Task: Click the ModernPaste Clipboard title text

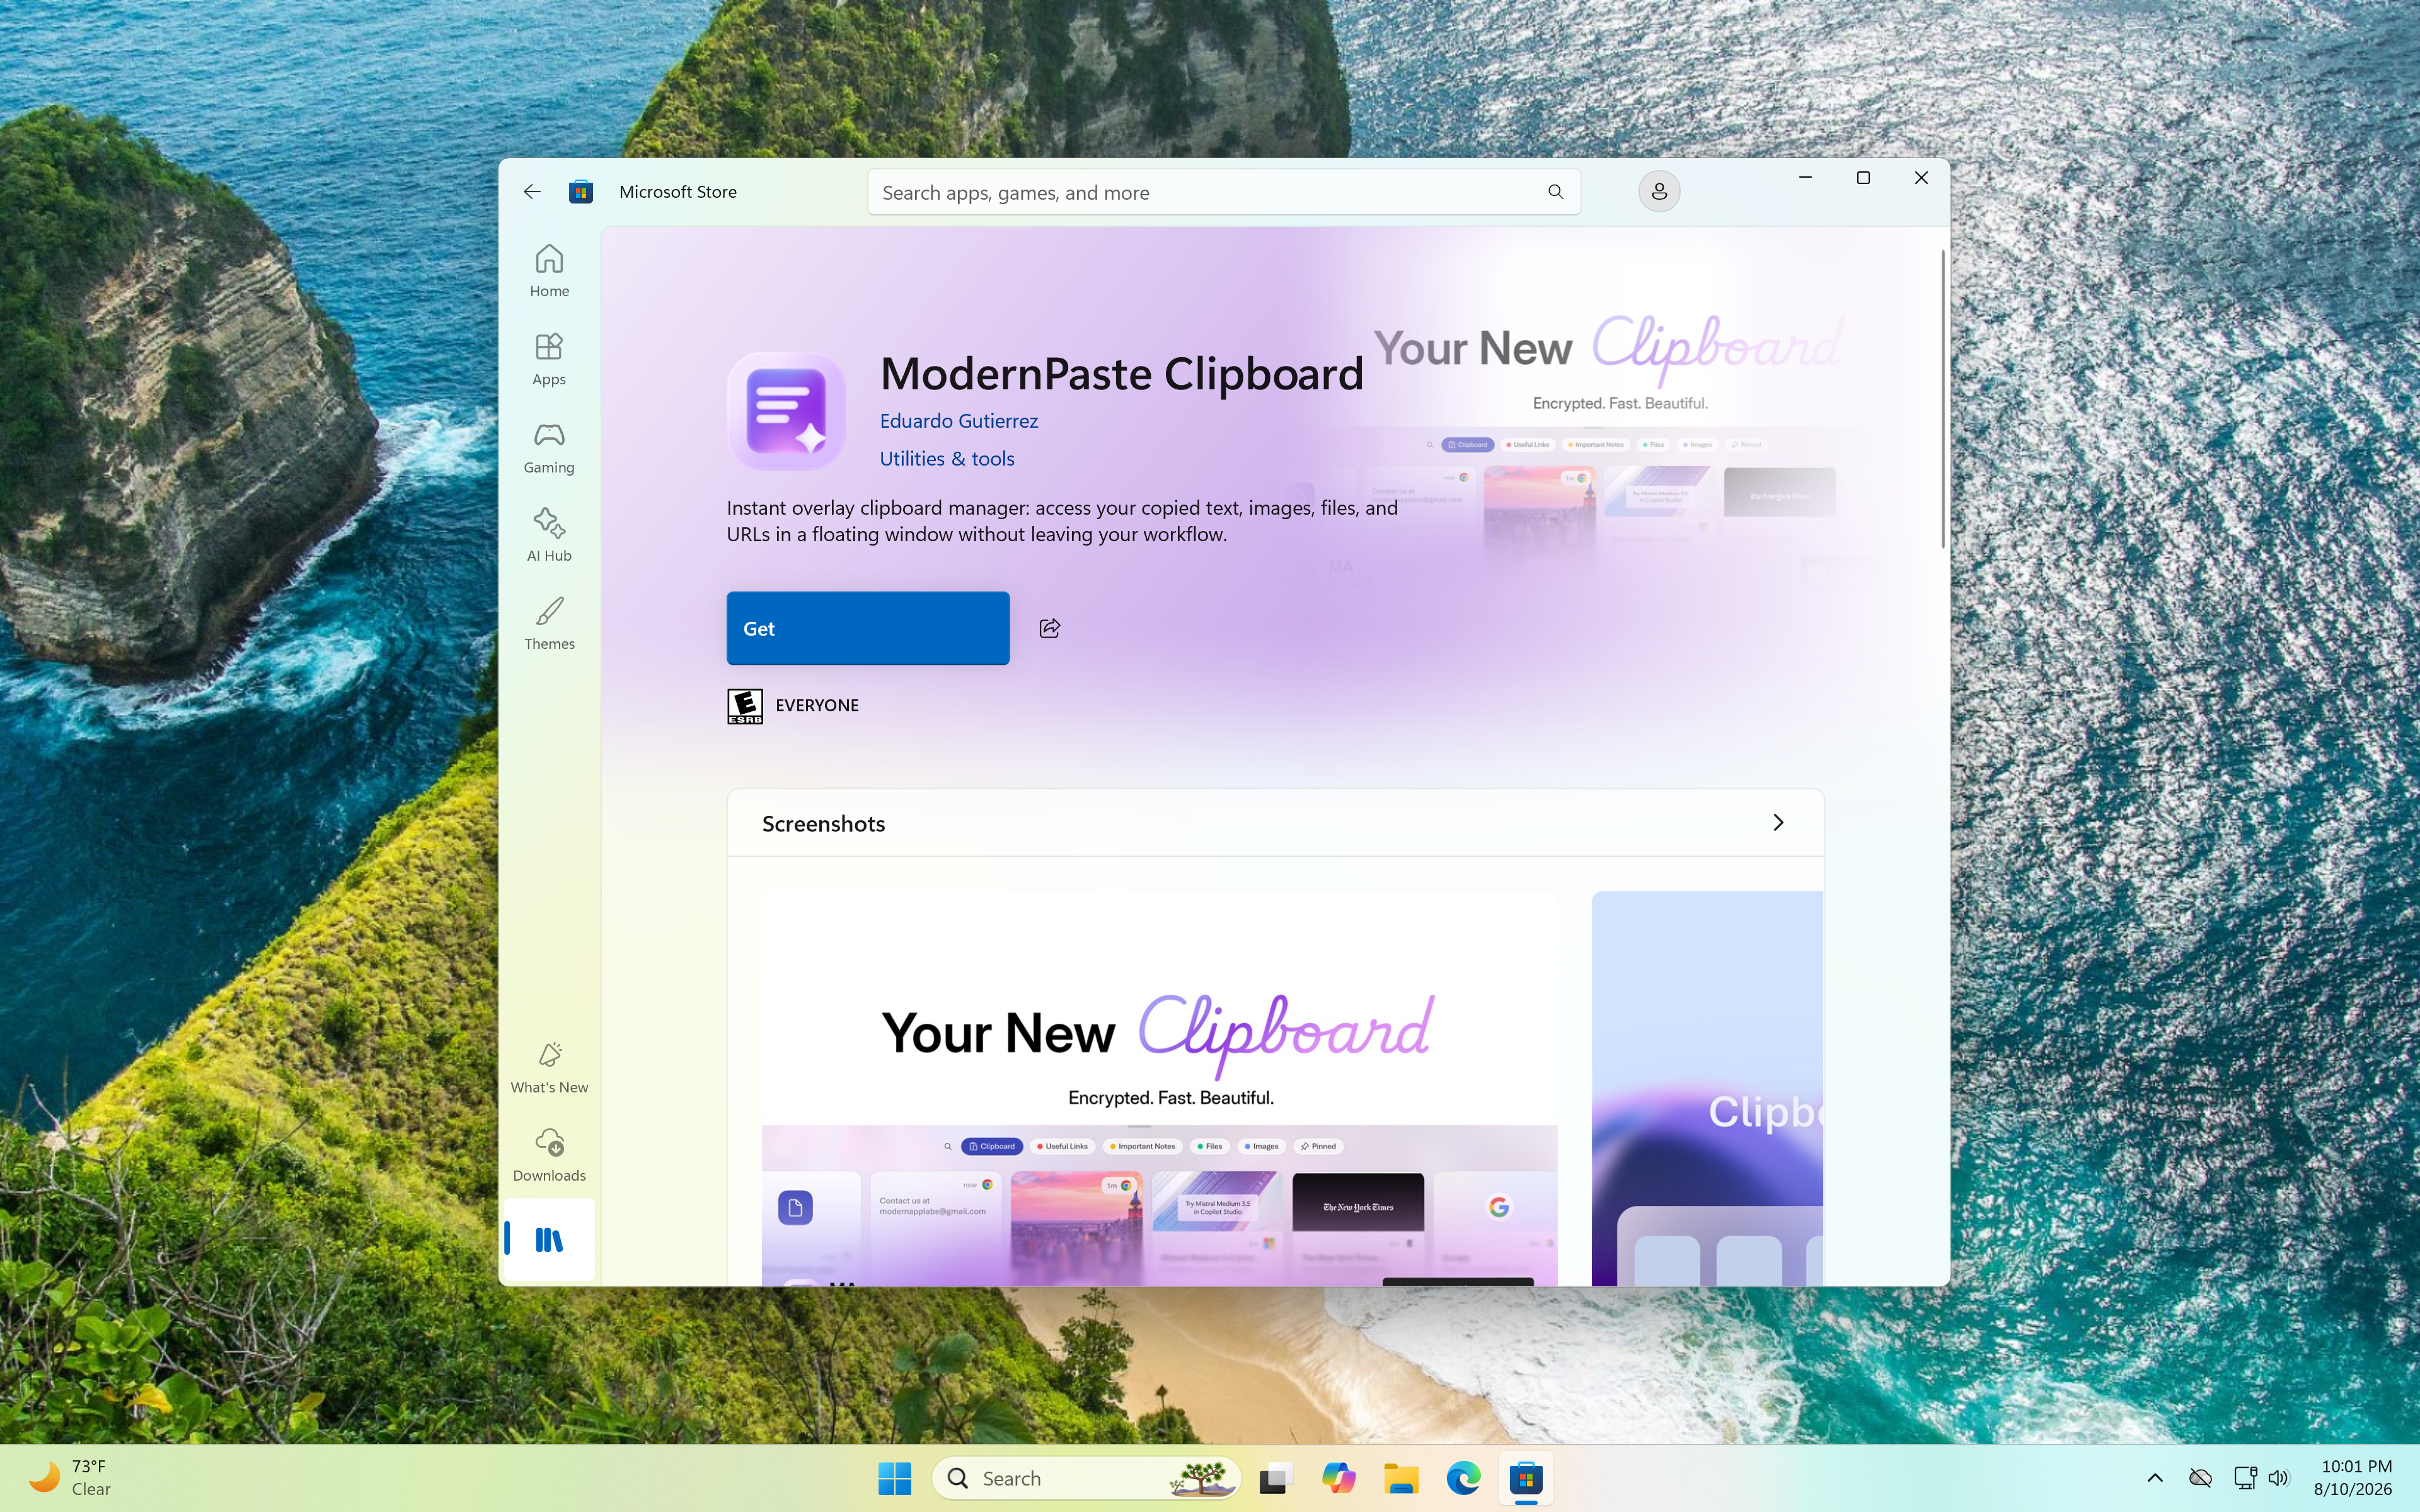Action: tap(1121, 374)
